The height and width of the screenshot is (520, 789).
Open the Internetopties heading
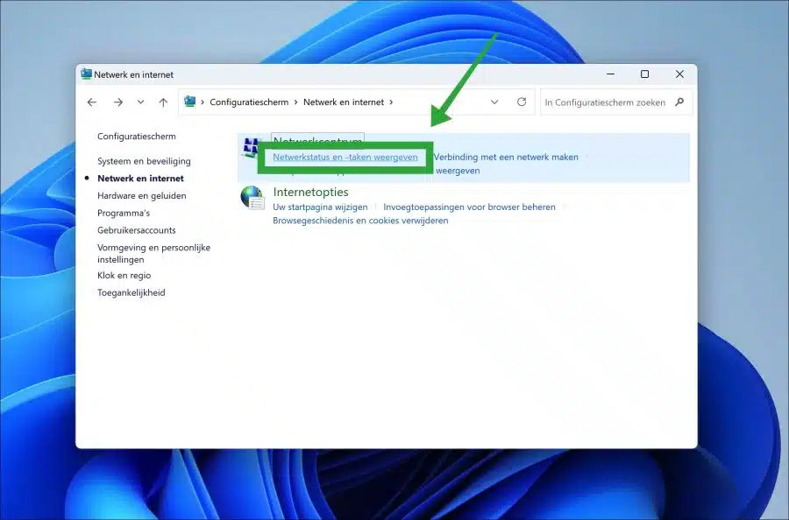(310, 192)
